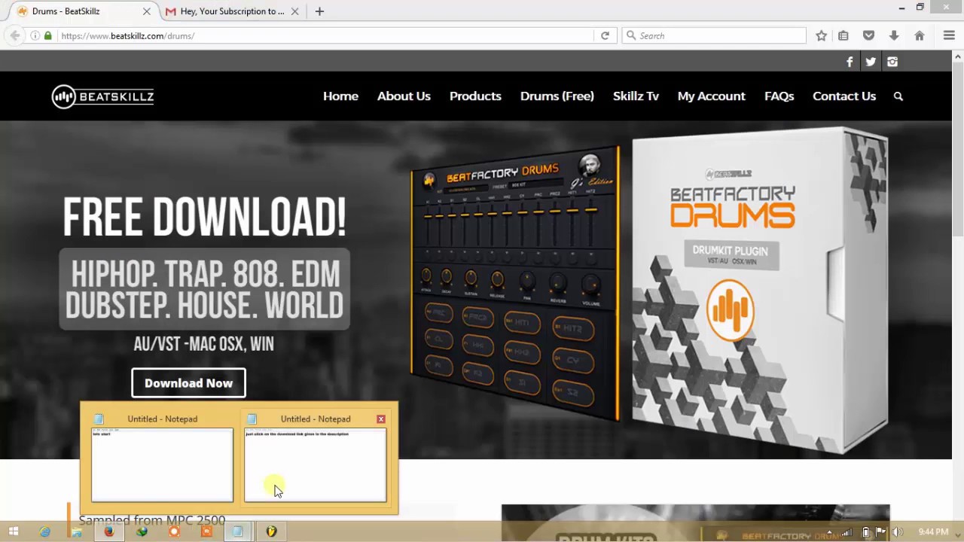Click site information icon in address bar
Screen dimensions: 964x542
pyautogui.click(x=35, y=35)
